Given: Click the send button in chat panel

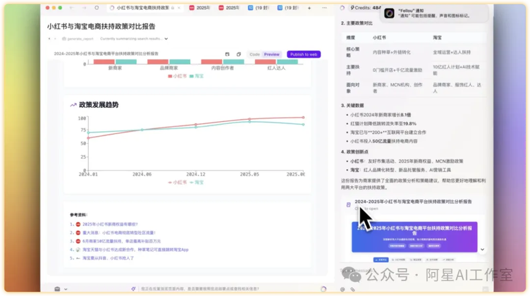Looking at the screenshot, I should click(x=485, y=289).
